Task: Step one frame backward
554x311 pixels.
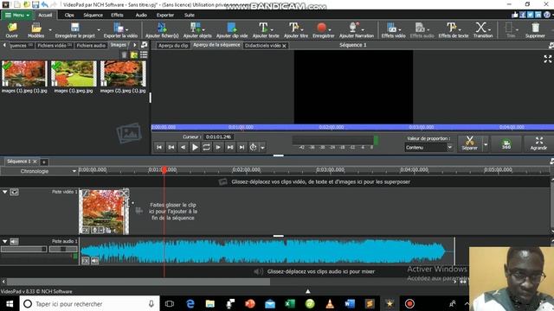Action: 183,147
